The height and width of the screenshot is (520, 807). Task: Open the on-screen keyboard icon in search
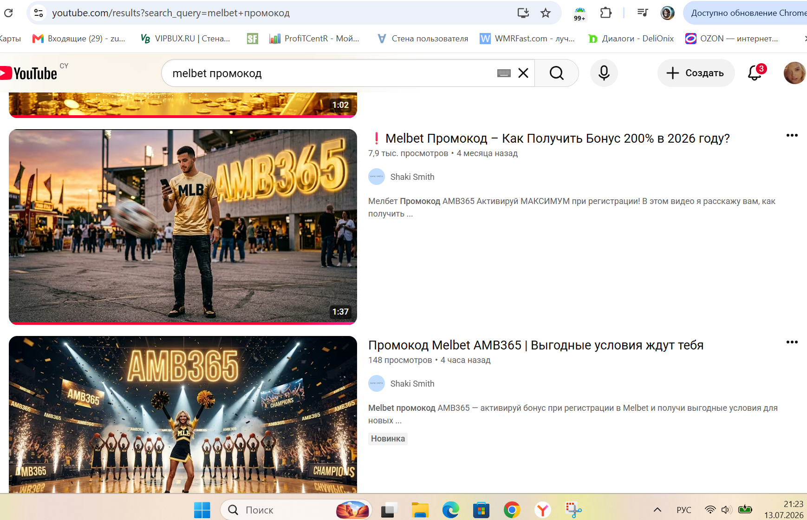pos(504,73)
